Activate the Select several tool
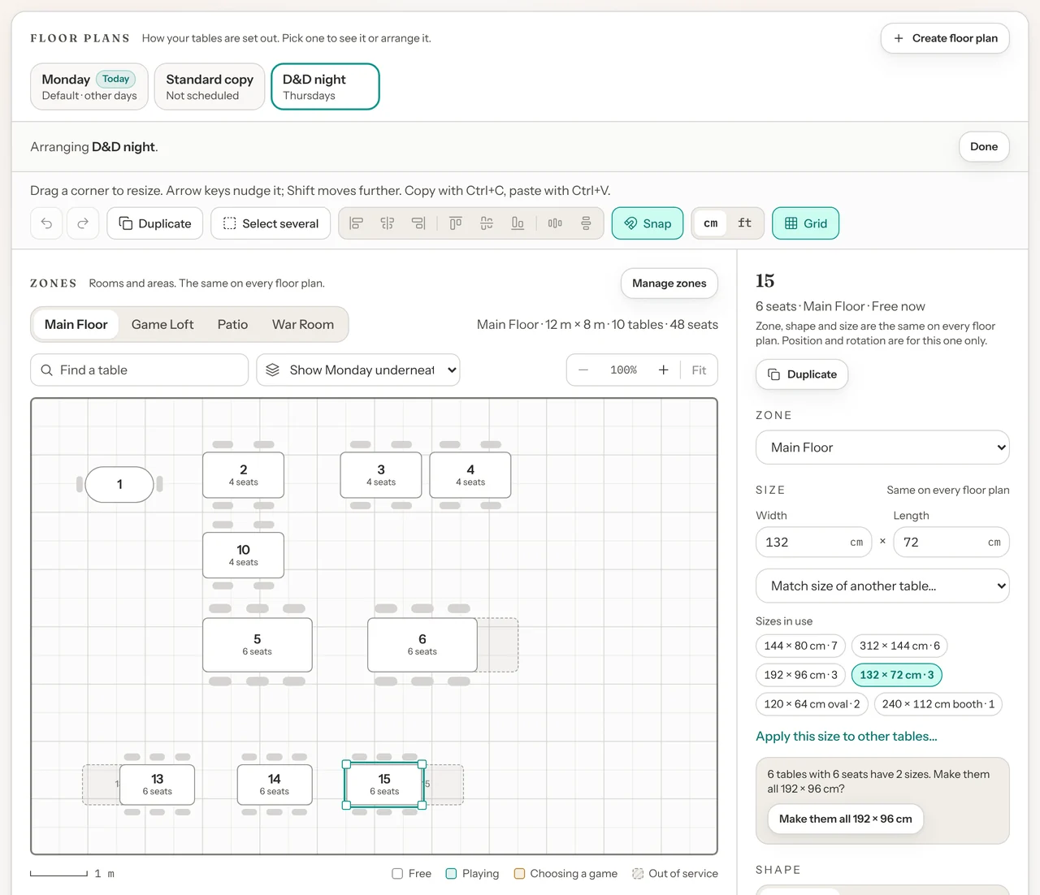The height and width of the screenshot is (895, 1040). click(271, 223)
